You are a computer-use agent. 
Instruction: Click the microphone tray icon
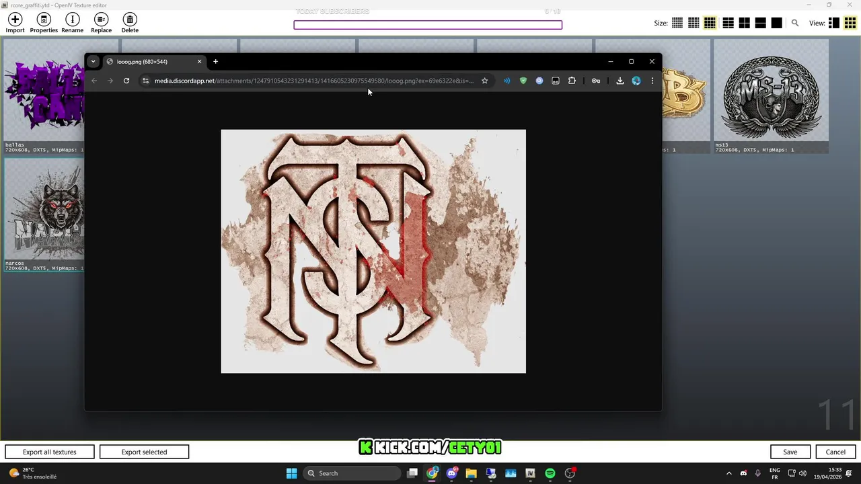[x=758, y=473]
